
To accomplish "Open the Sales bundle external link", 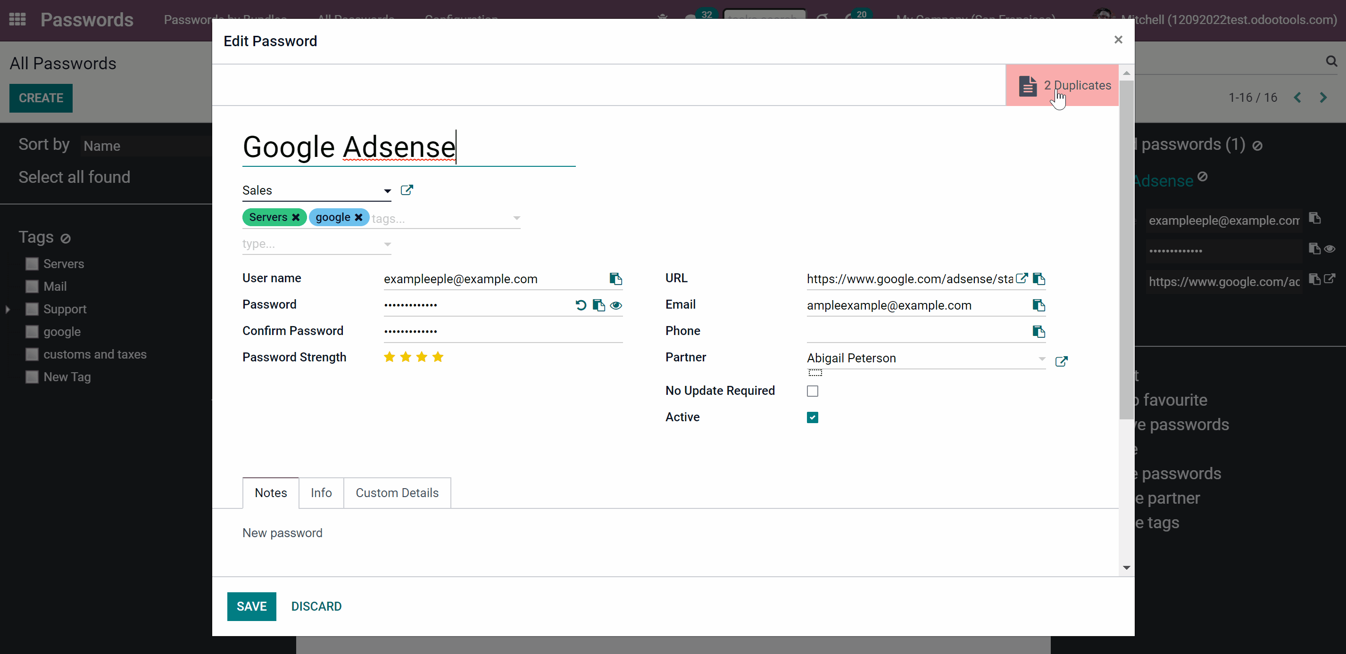I will [407, 190].
